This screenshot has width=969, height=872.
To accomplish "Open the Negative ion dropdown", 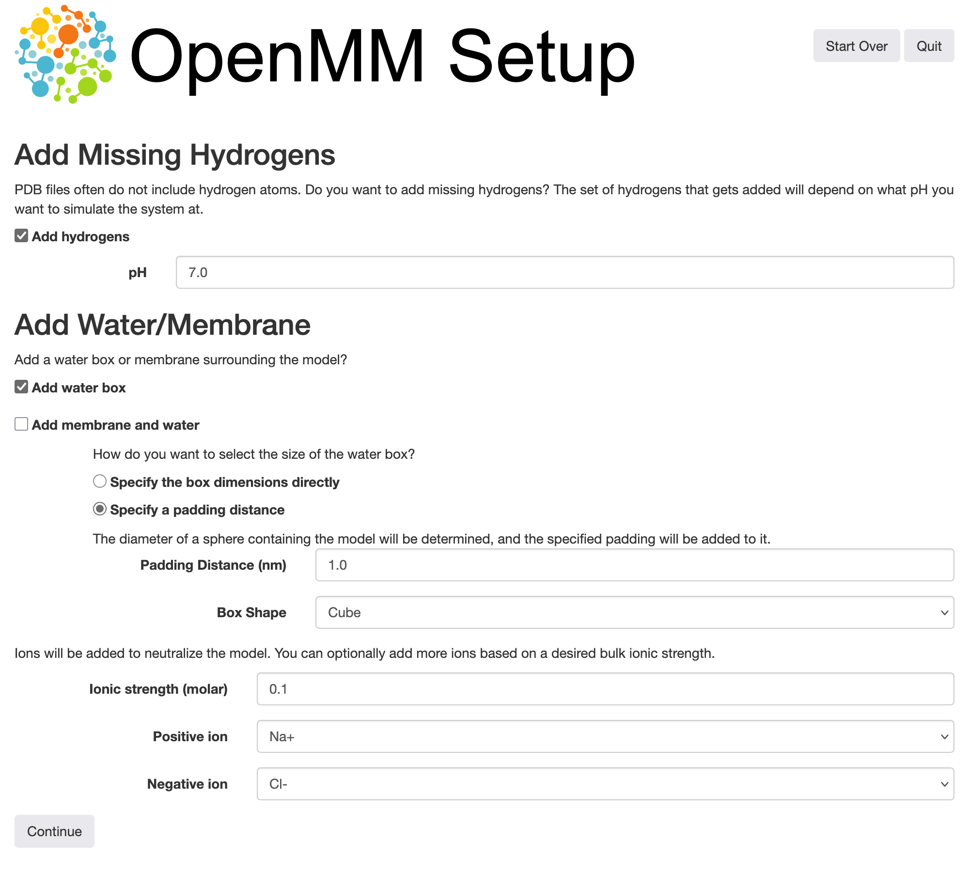I will 605,784.
